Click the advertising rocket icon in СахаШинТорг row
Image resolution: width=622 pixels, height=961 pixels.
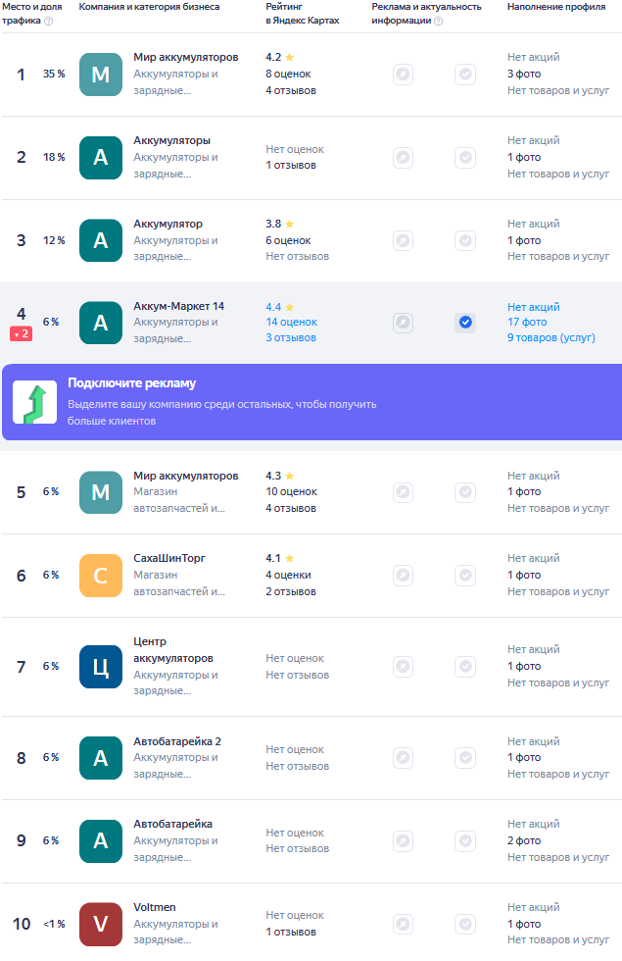pyautogui.click(x=403, y=576)
